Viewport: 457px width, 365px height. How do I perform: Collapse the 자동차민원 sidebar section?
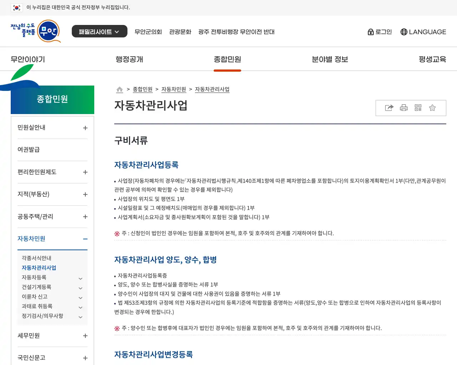tap(85, 239)
